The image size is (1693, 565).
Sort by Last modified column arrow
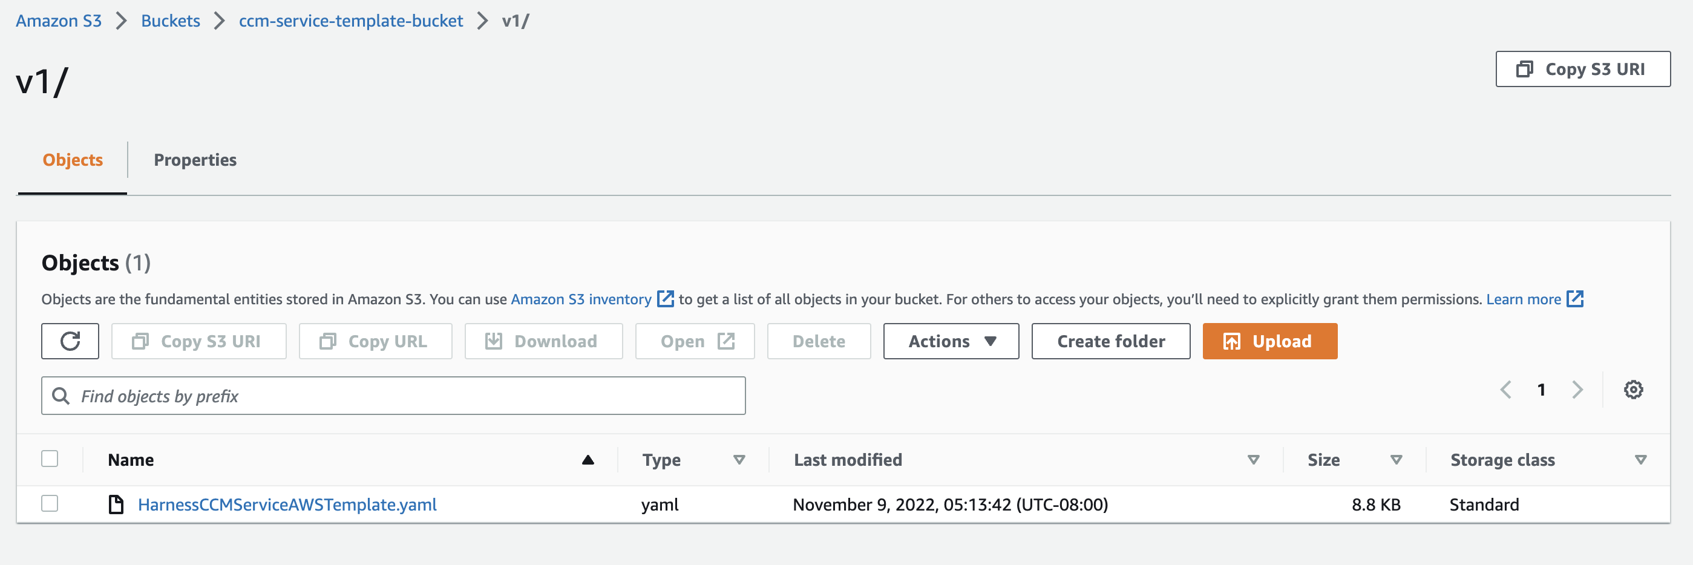pos(1253,460)
